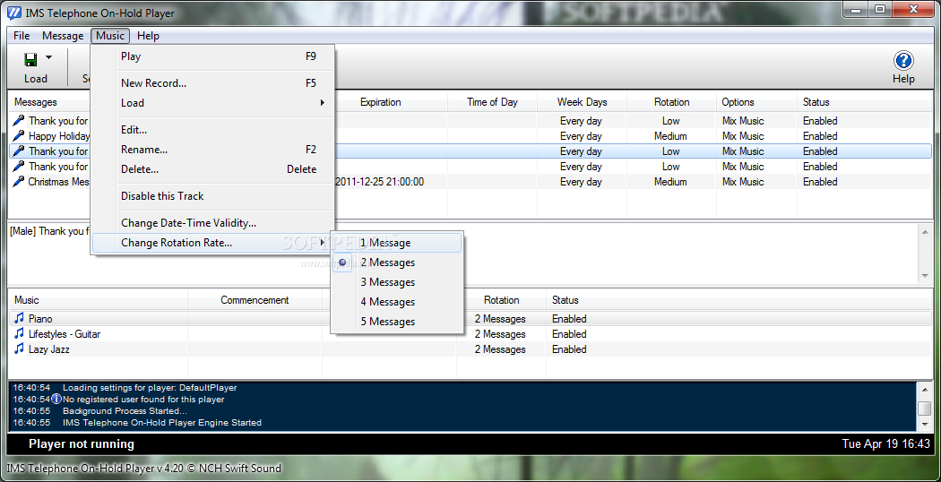Click Player not running status text

[81, 444]
